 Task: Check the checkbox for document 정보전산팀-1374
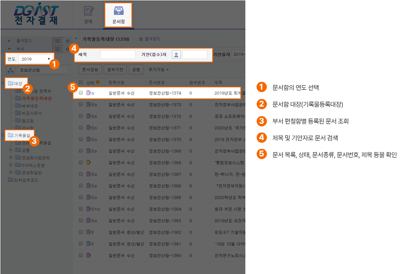pos(80,93)
